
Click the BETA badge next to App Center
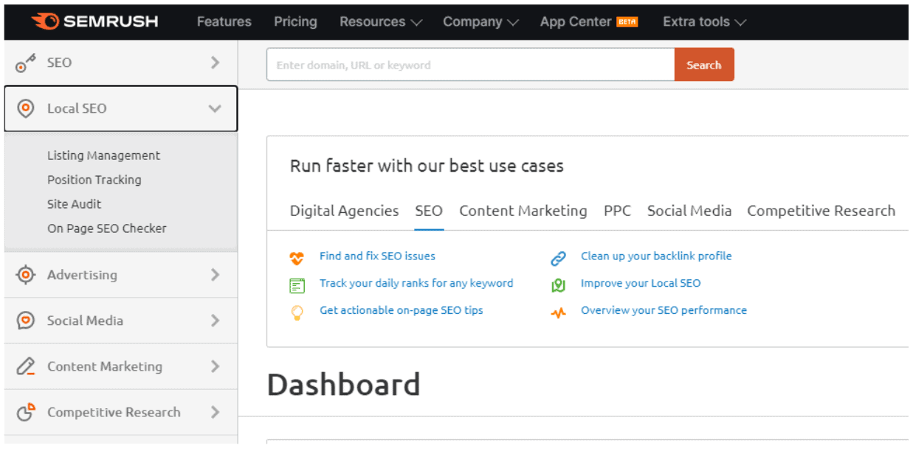click(627, 22)
